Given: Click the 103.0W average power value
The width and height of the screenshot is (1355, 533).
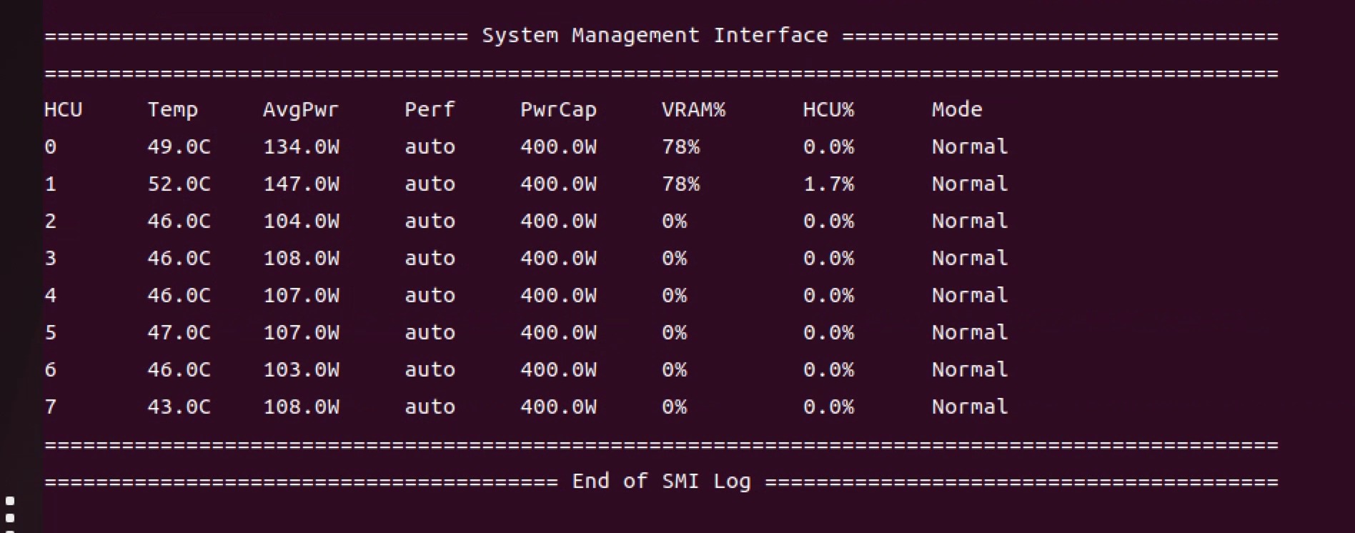Looking at the screenshot, I should pyautogui.click(x=301, y=369).
